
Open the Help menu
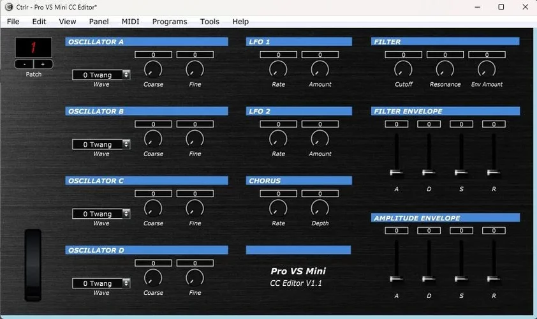240,22
